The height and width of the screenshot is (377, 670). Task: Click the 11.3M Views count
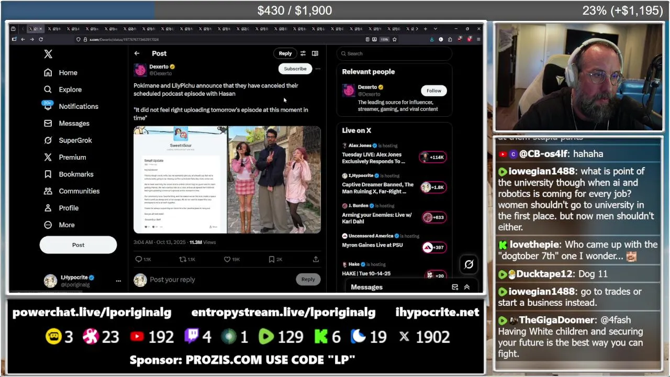(202, 242)
